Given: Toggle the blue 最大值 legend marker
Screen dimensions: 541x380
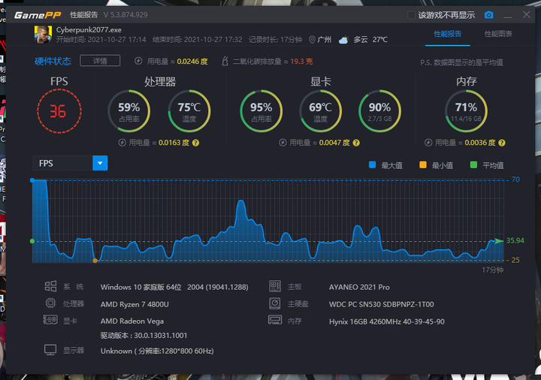Looking at the screenshot, I should (372, 164).
